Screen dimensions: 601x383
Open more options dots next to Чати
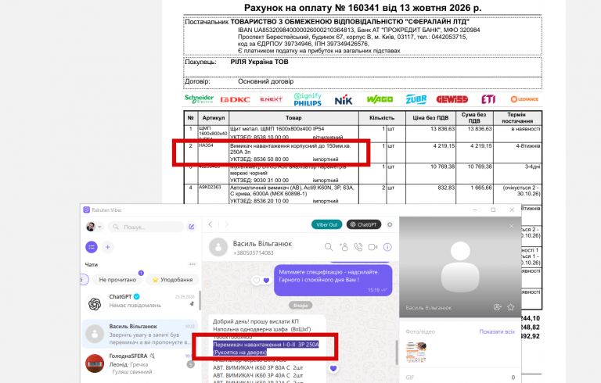point(192,264)
